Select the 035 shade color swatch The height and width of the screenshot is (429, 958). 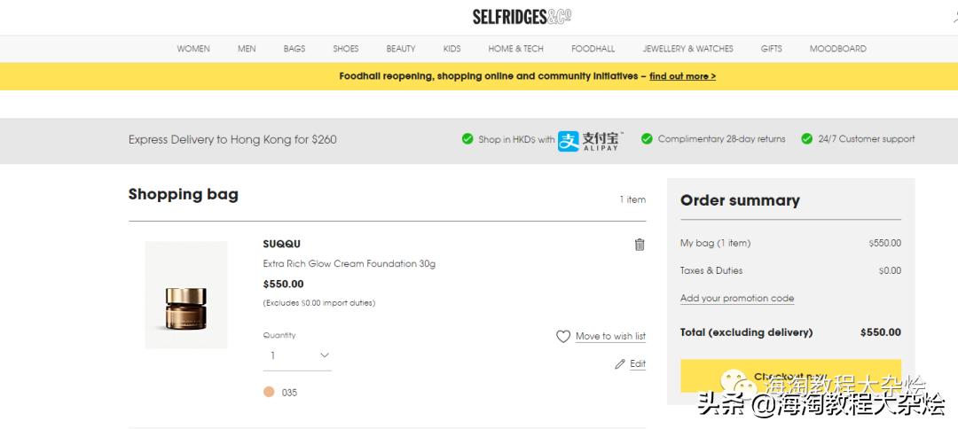coord(269,392)
